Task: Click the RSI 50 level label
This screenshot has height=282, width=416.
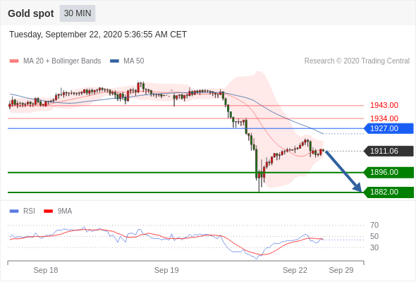Action: [374, 236]
